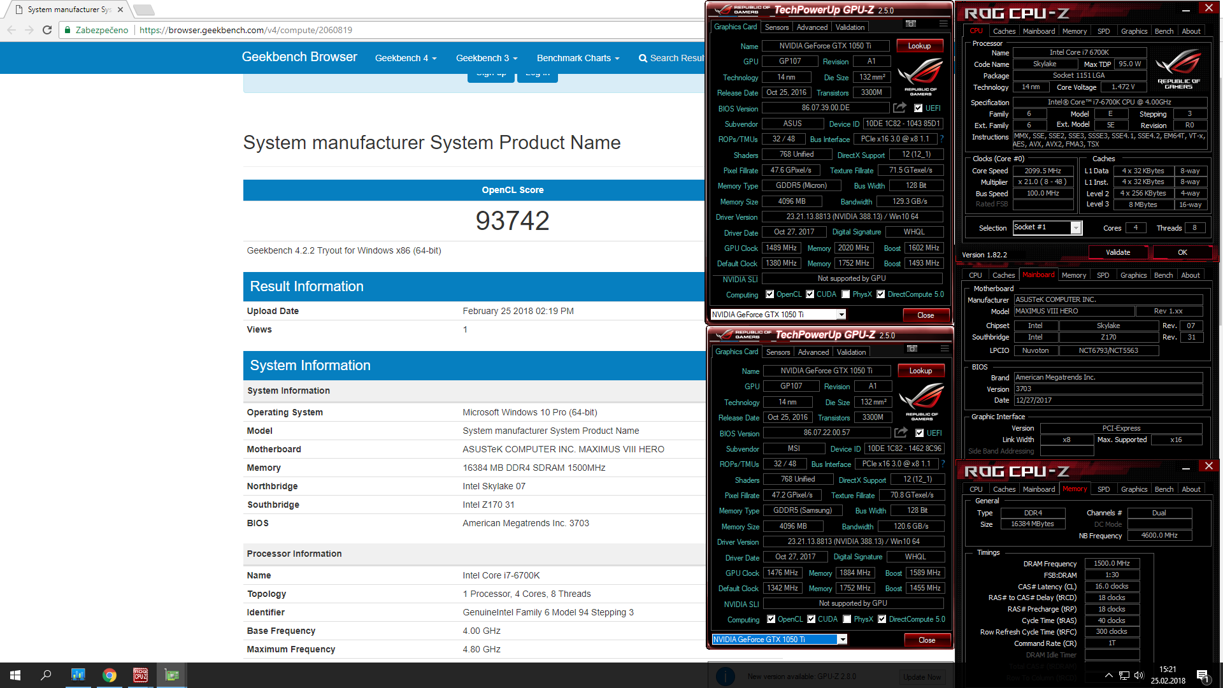Open the hamburger menu in top GPU-Z window

click(x=943, y=24)
